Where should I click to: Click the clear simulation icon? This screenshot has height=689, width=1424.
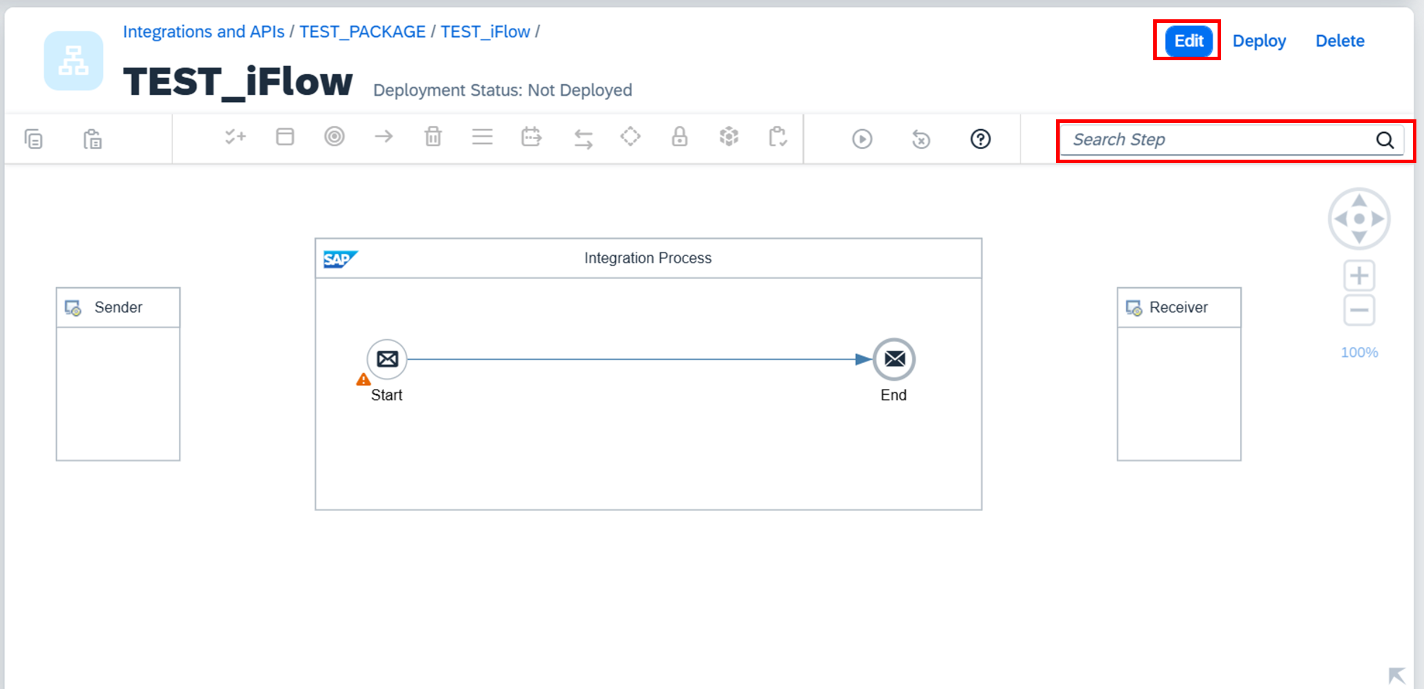click(x=920, y=139)
